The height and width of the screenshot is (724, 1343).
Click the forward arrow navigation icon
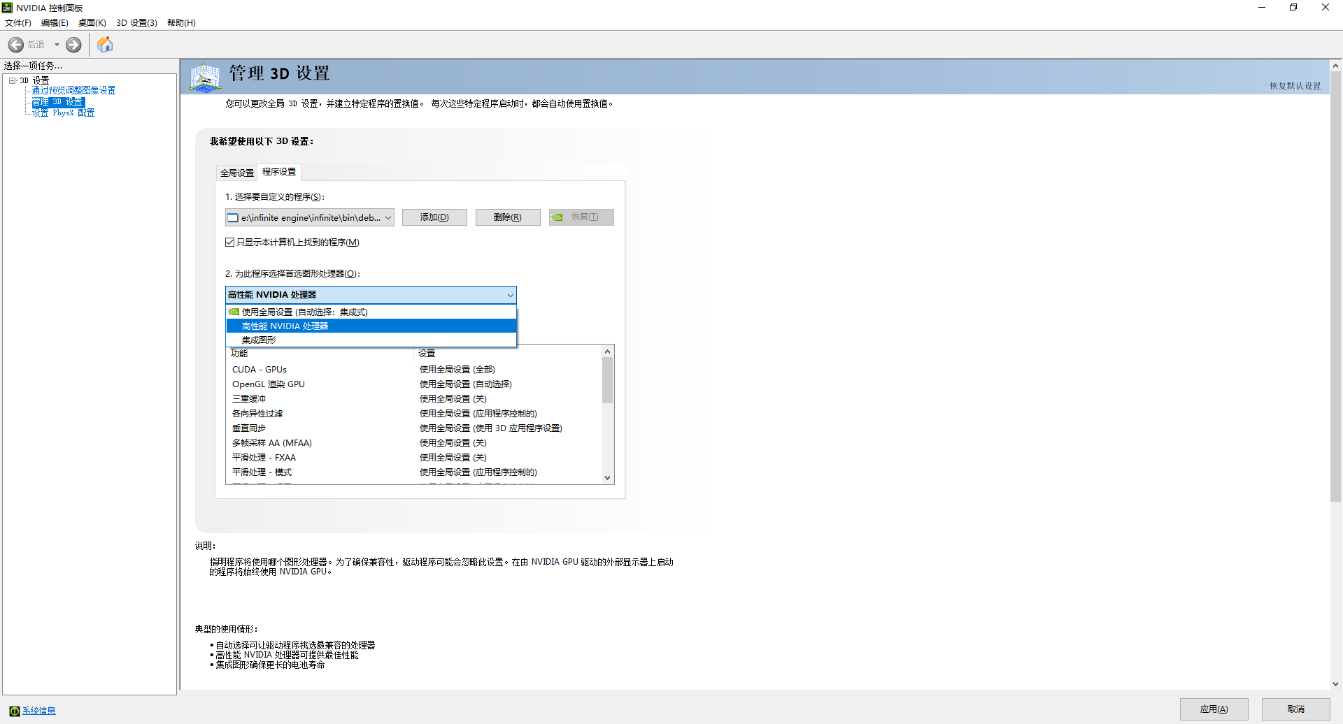(x=73, y=45)
